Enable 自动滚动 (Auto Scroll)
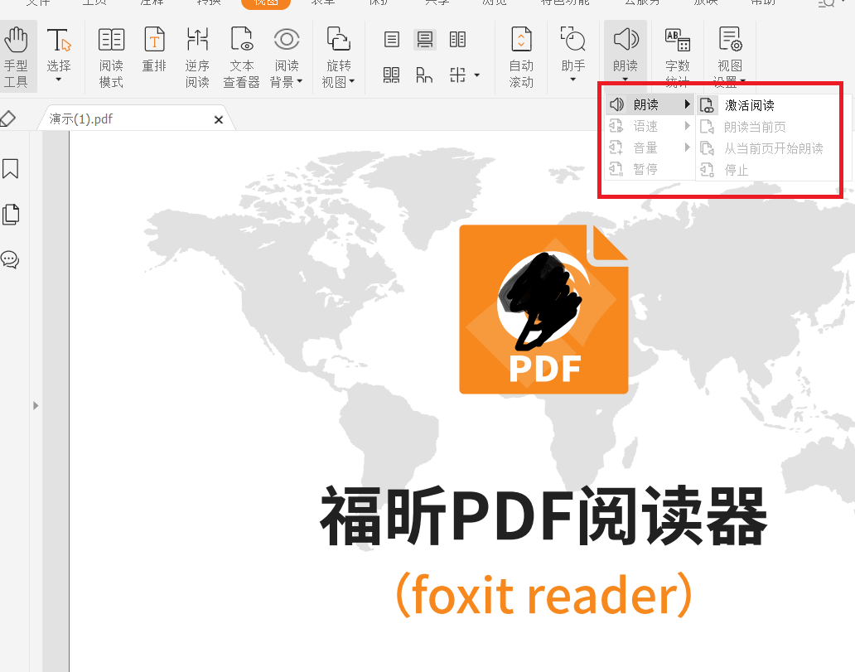Image resolution: width=855 pixels, height=672 pixels. pyautogui.click(x=521, y=55)
